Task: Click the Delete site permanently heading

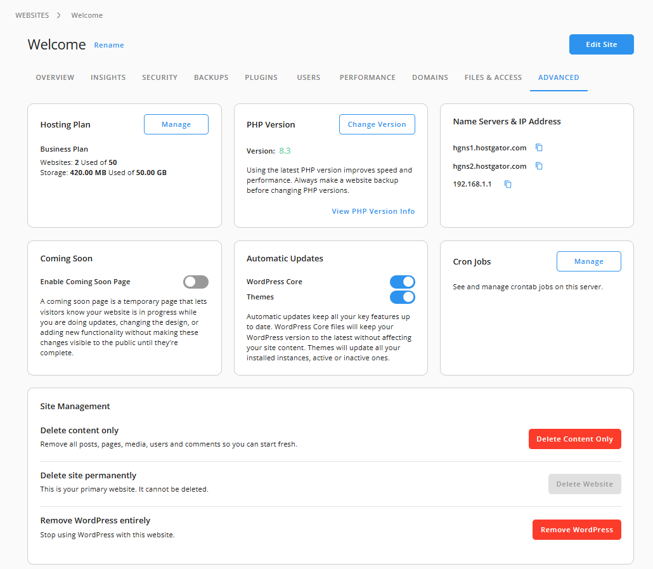Action: tap(88, 475)
